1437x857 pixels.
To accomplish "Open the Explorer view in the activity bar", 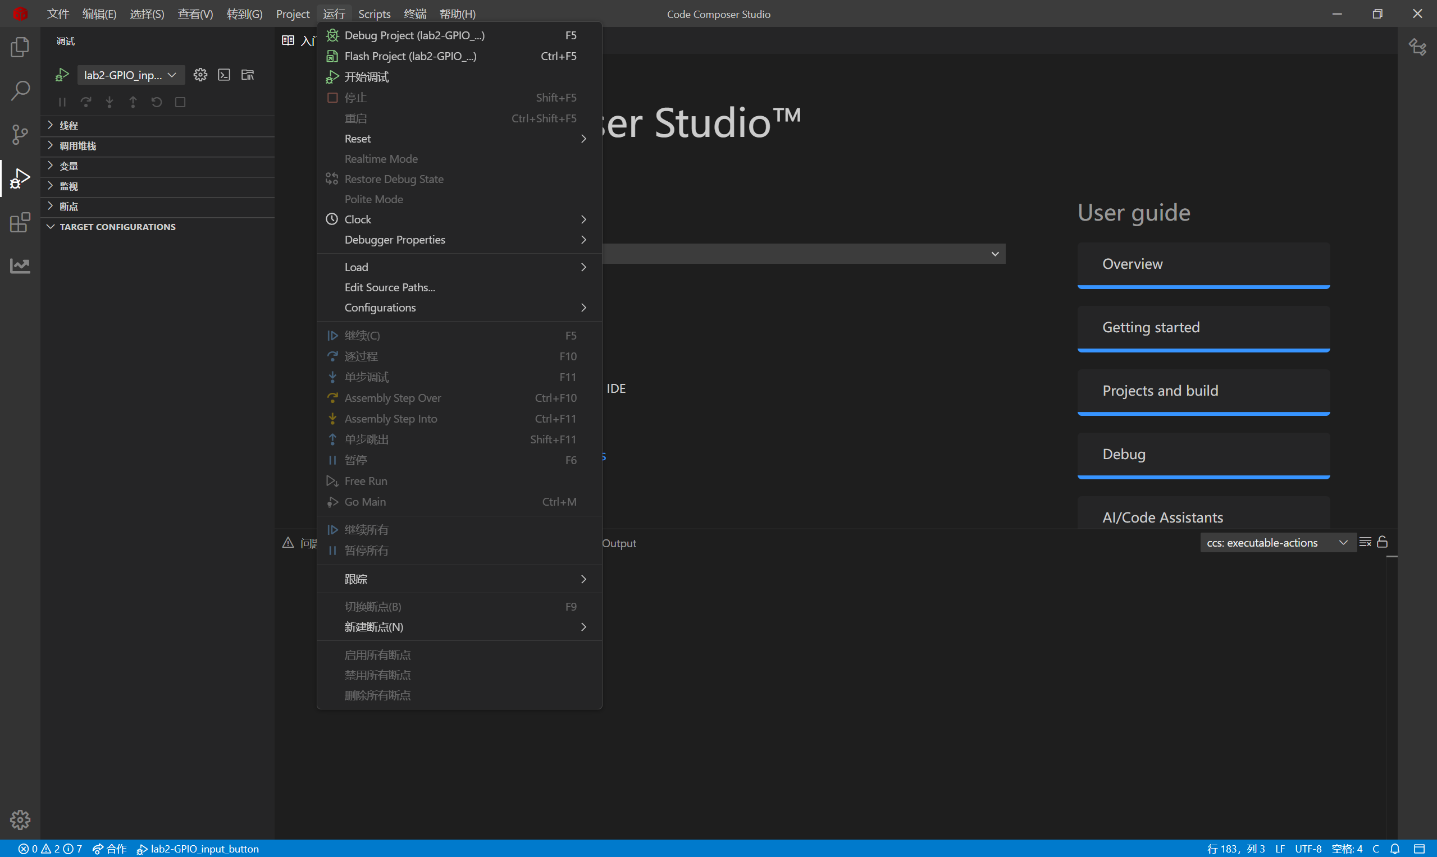I will click(20, 47).
